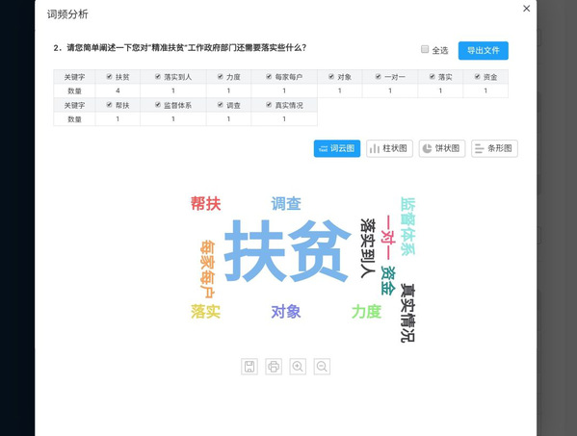This screenshot has width=577, height=436.
Task: Uncheck the 资金 keyword checkbox
Action: (x=477, y=76)
